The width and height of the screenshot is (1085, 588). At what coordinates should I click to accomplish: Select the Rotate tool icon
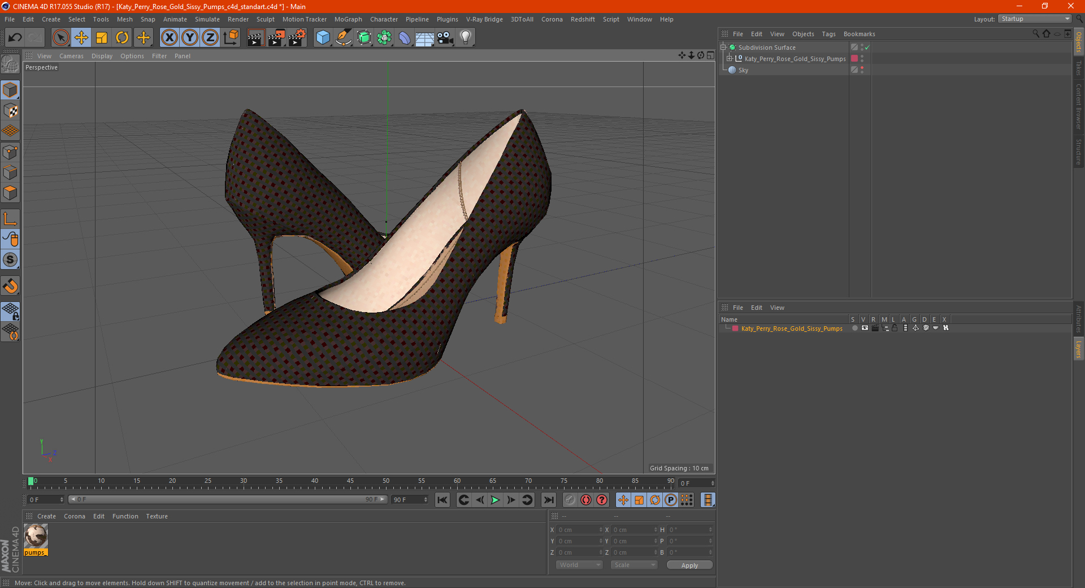click(122, 38)
